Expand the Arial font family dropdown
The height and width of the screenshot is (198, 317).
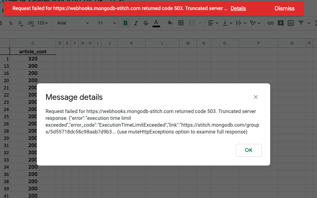70,23
